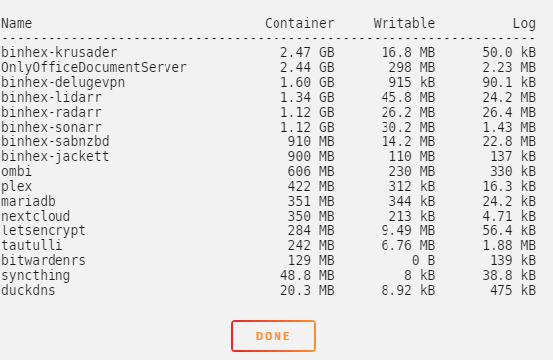Select the nextcloud container name
Viewport: 553px width, 360px height.
tap(36, 216)
